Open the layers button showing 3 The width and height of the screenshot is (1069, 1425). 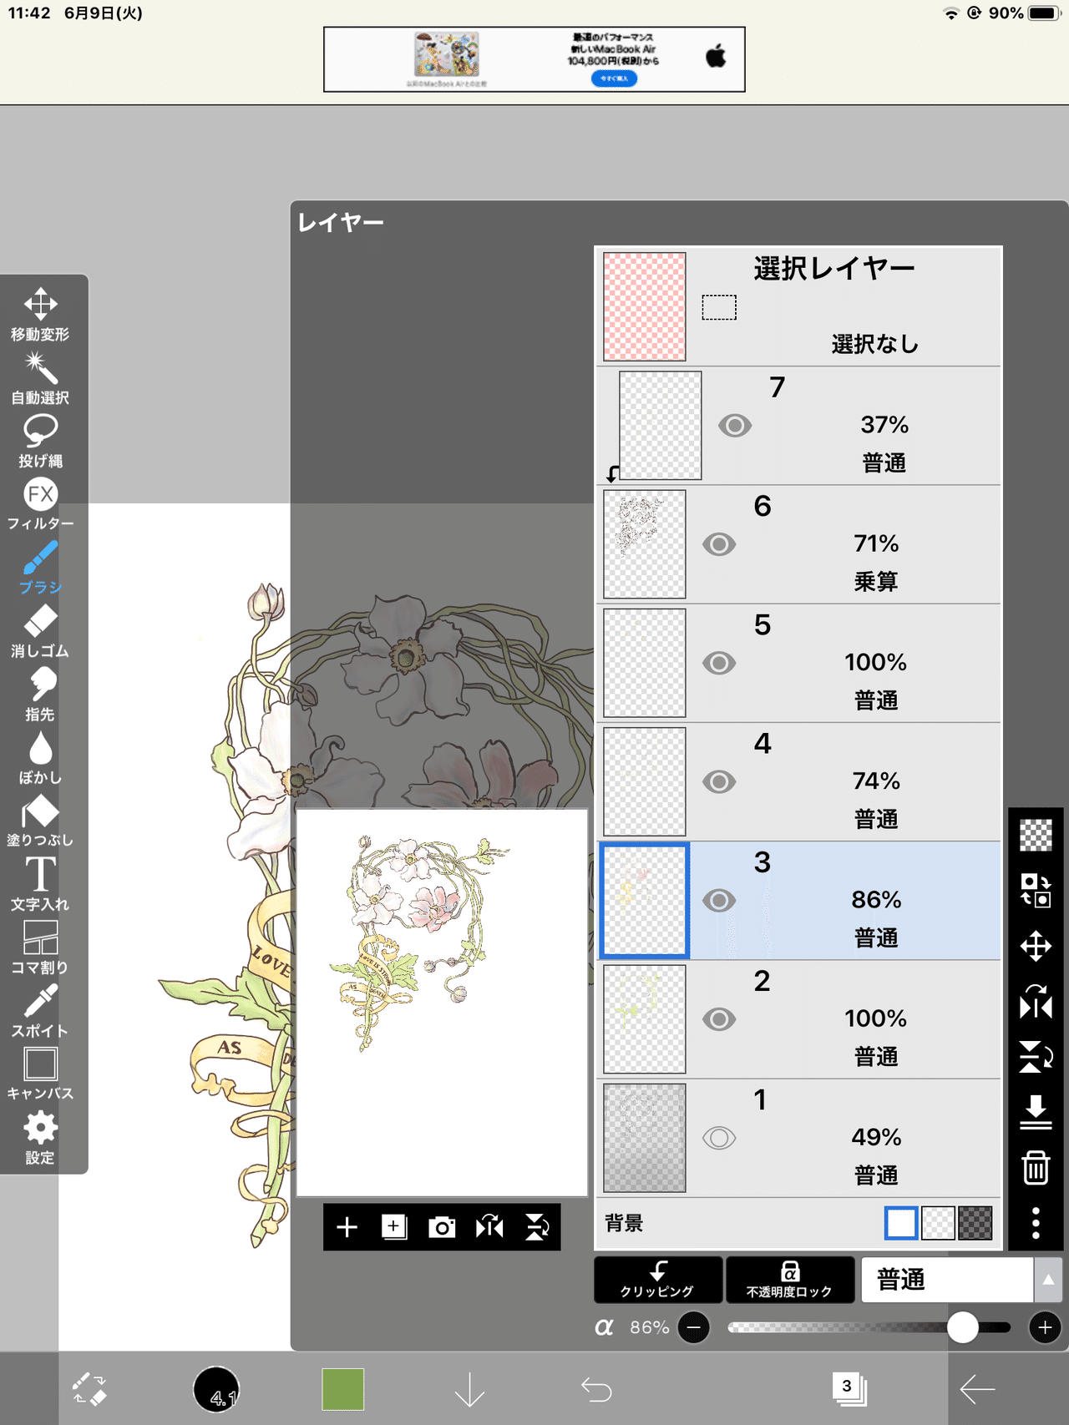pos(849,1389)
